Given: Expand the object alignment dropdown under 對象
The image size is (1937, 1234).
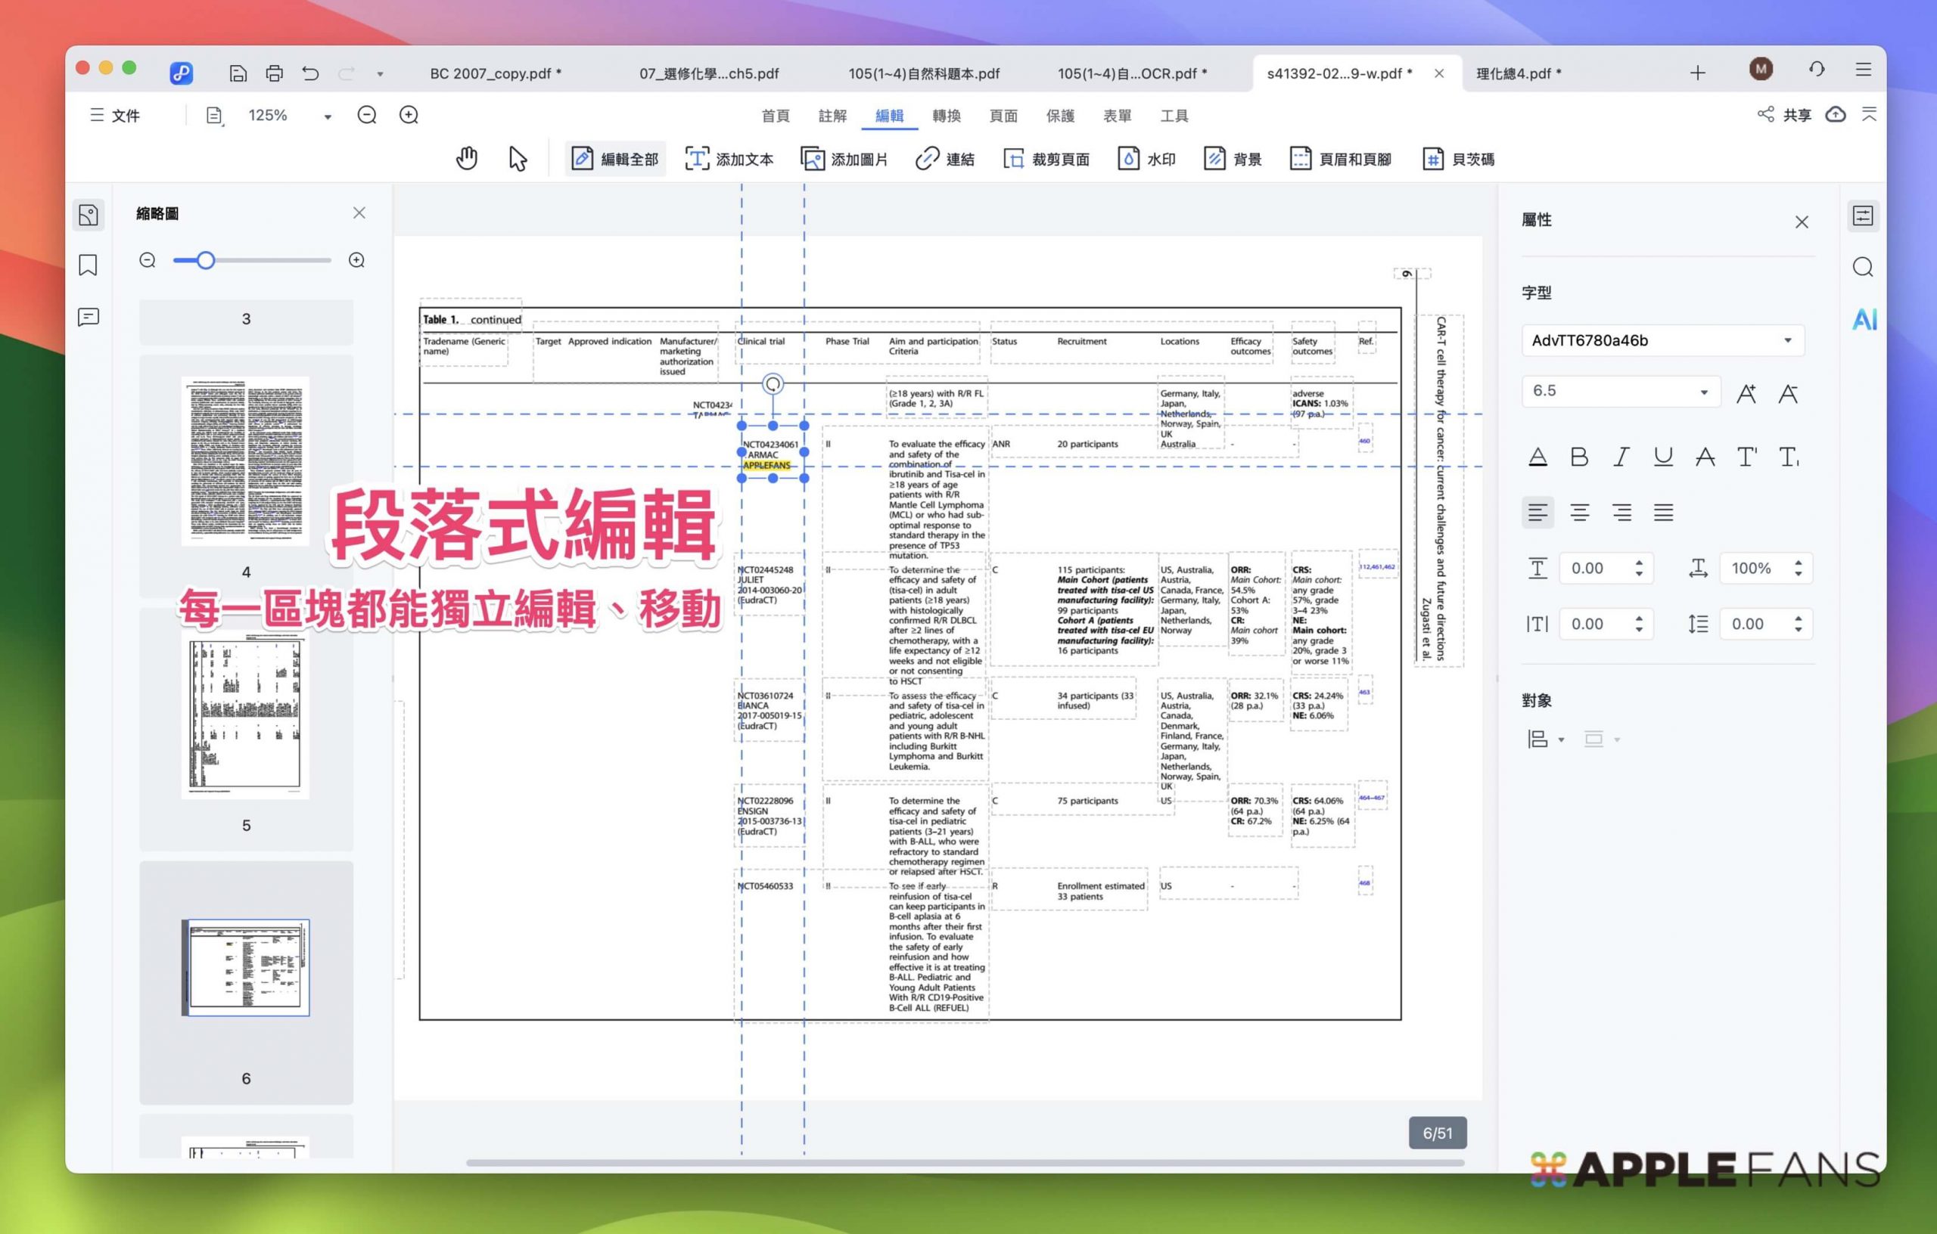Looking at the screenshot, I should pos(1562,739).
